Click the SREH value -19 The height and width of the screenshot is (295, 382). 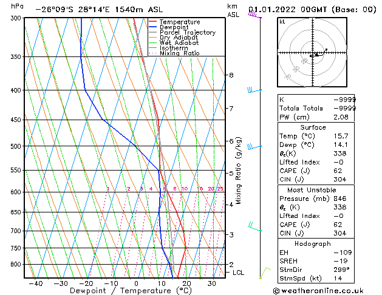340,261
